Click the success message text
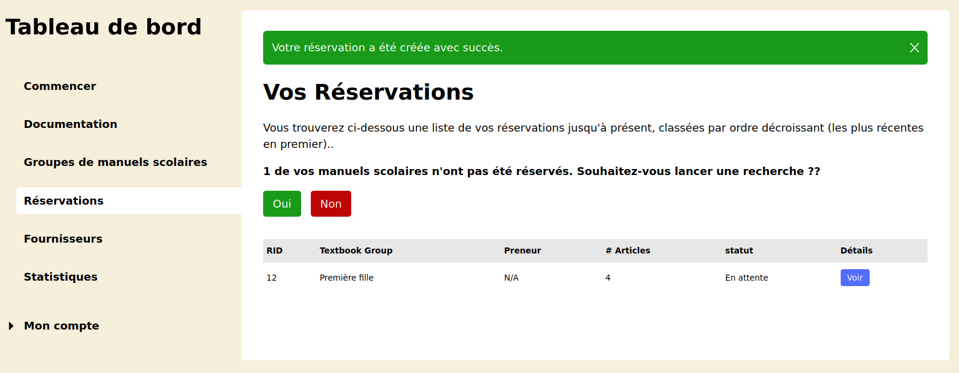The image size is (959, 373). [387, 48]
